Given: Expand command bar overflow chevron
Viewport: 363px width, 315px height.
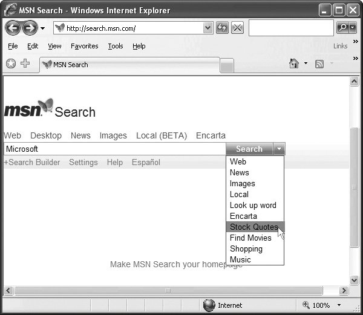Looking at the screenshot, I should click(x=356, y=58).
